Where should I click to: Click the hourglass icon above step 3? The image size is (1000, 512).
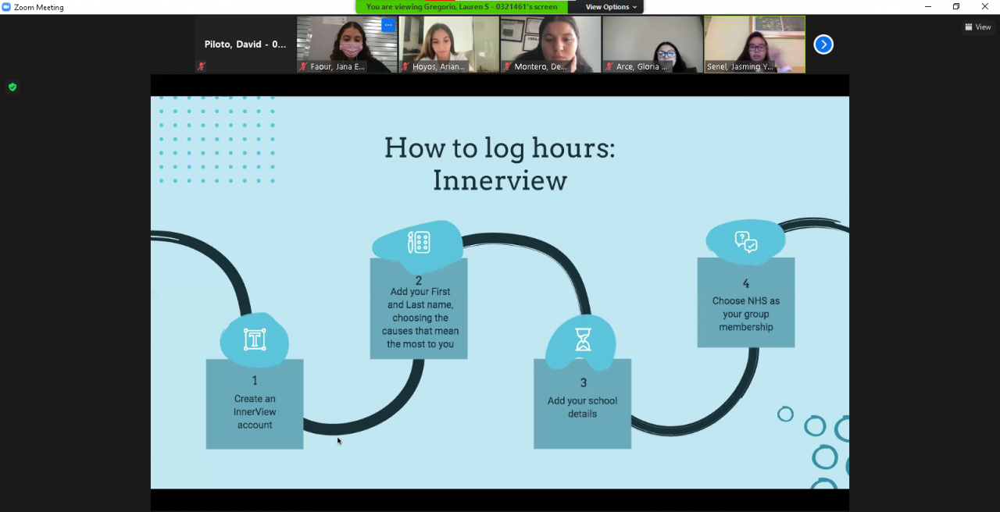(583, 340)
